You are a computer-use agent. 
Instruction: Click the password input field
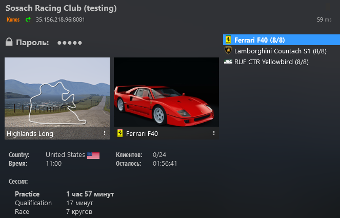coord(70,43)
